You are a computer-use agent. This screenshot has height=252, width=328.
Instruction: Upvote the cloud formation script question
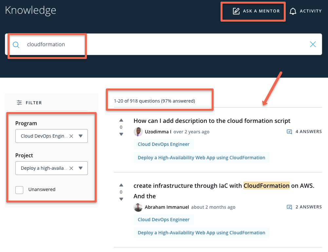121,120
